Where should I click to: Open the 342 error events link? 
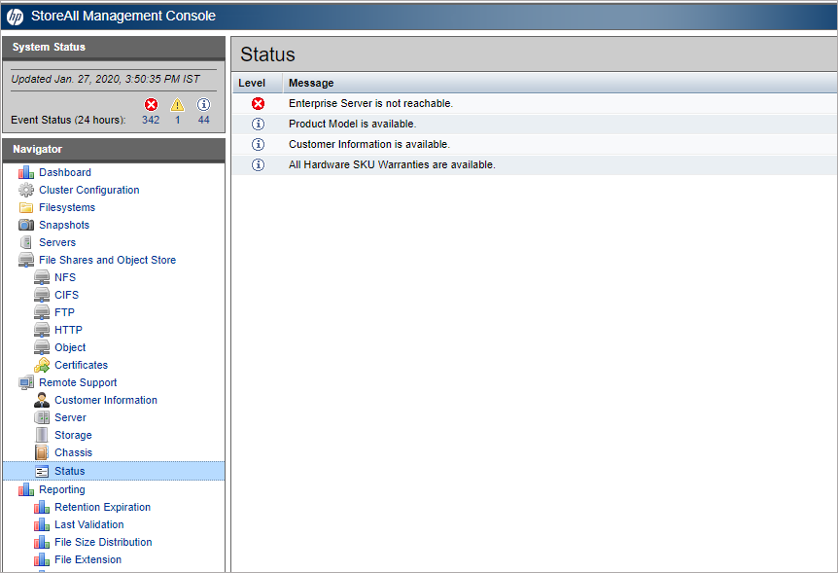(151, 120)
